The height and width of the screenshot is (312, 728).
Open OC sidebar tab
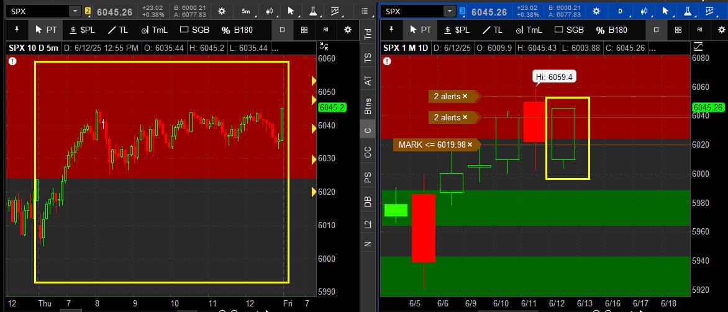(368, 153)
